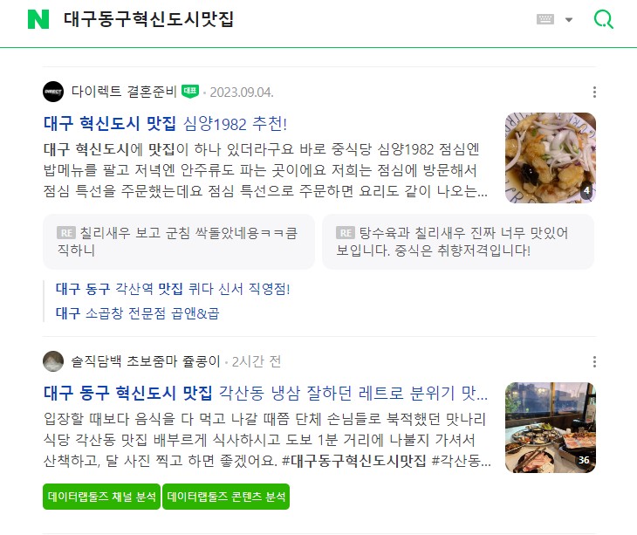Expand the dropdown arrow beside keyboard icon
Screen dimensions: 637x535
(x=569, y=19)
